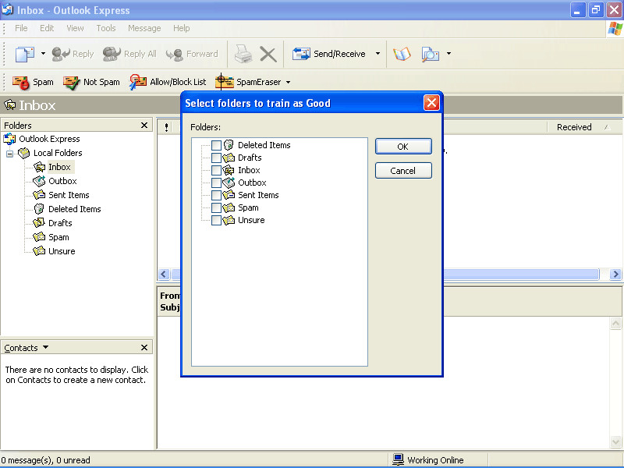Open the Find dropdown arrow
This screenshot has width=624, height=468.
pyautogui.click(x=449, y=53)
